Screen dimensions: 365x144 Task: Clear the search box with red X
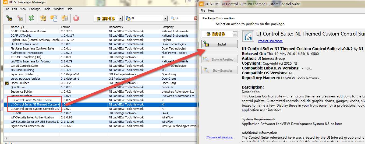pos(196,19)
